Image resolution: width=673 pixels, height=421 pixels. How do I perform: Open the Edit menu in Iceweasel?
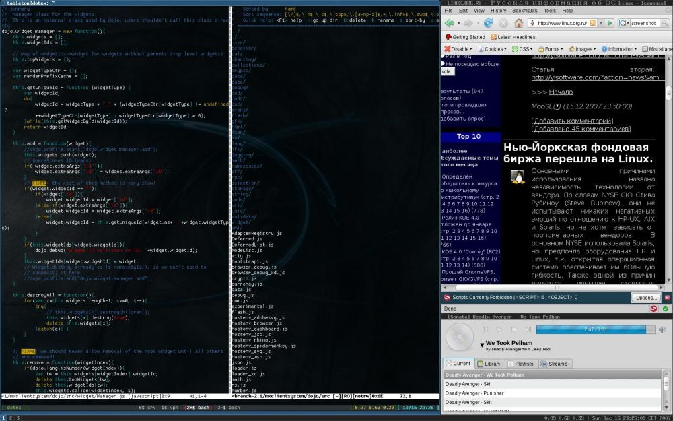(463, 11)
